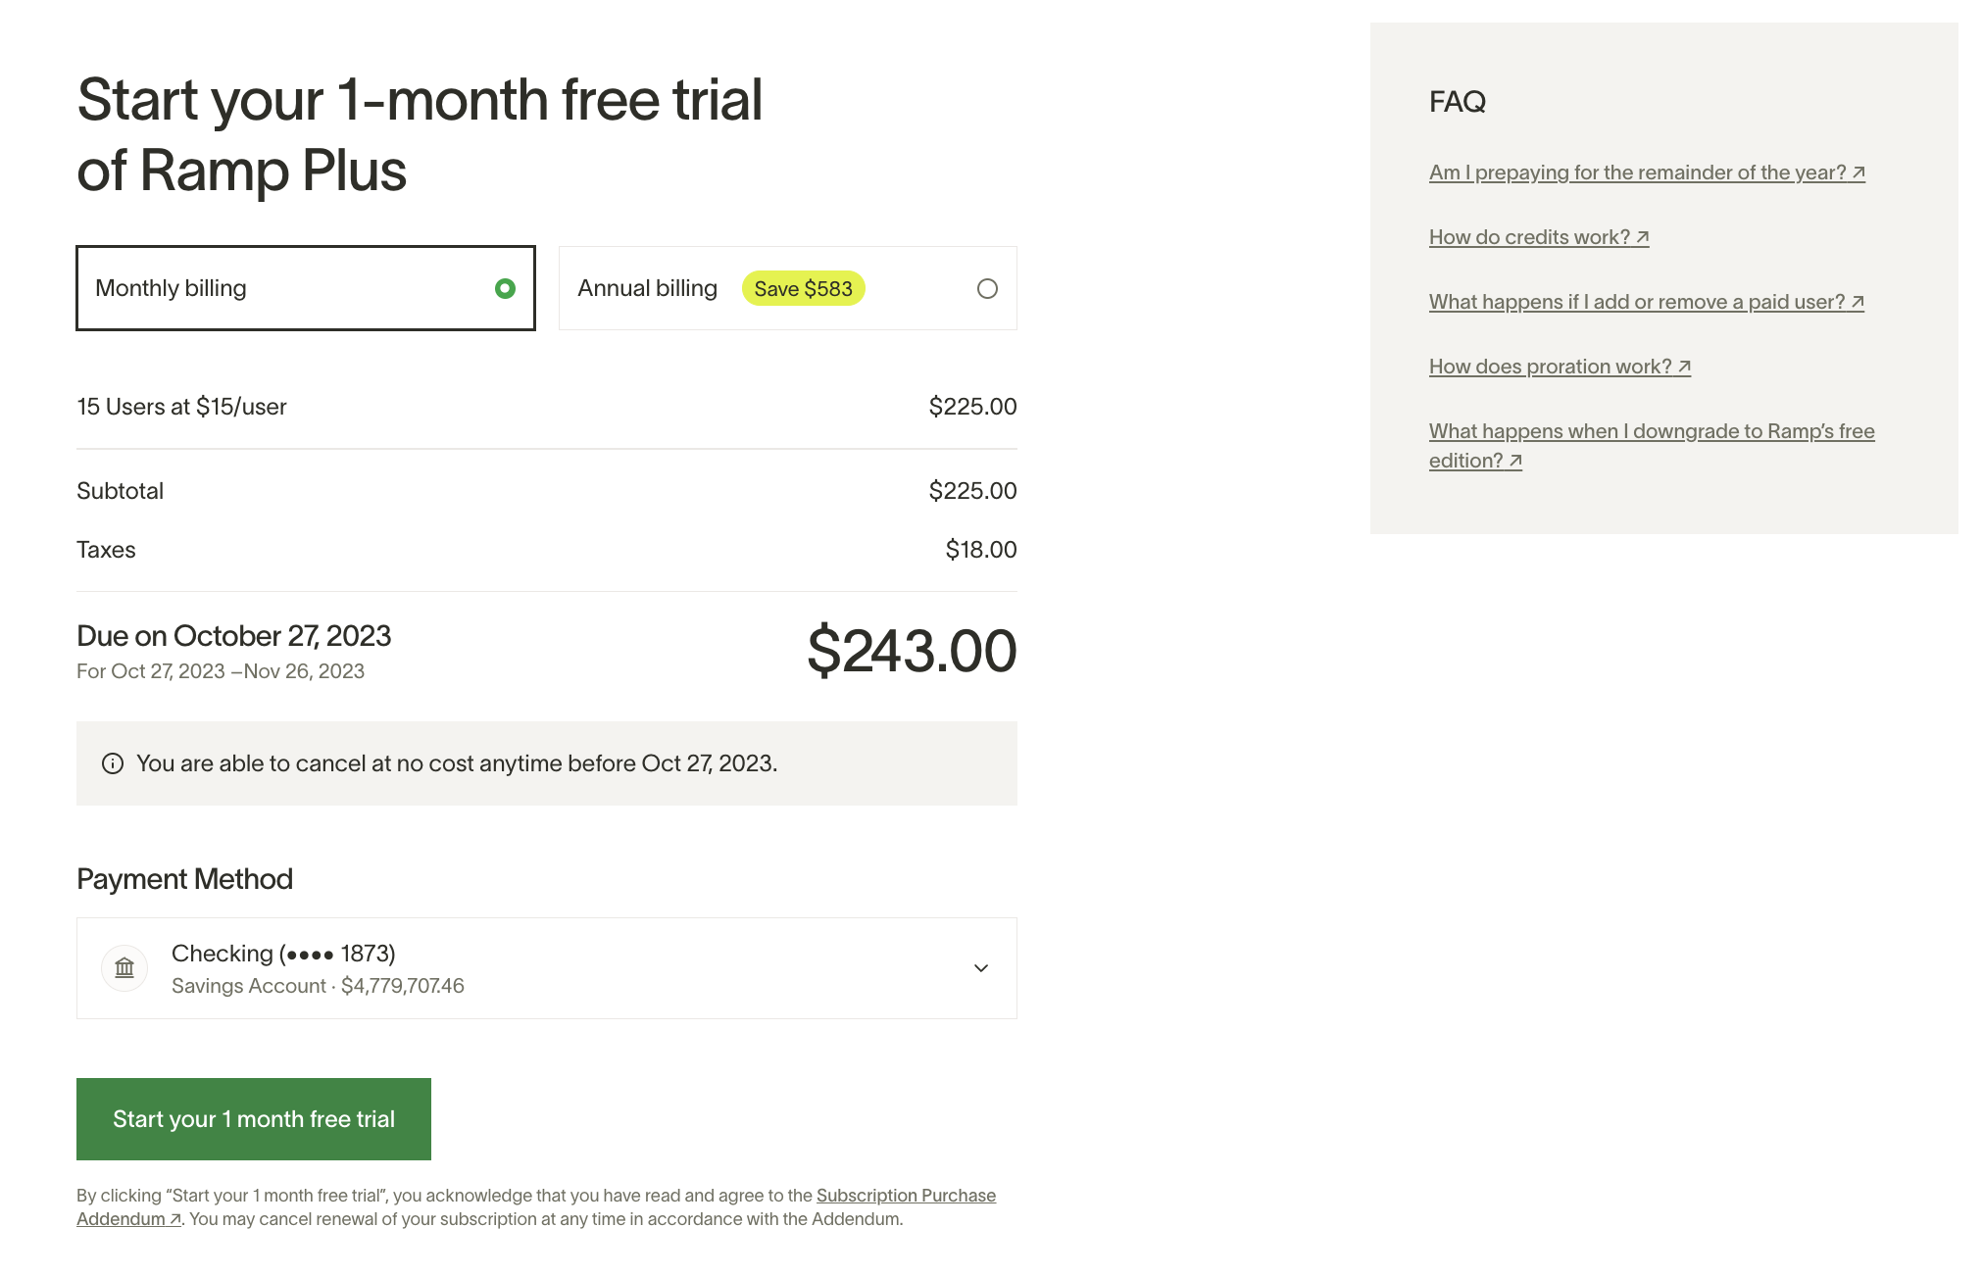Image resolution: width=1982 pixels, height=1276 pixels.
Task: Open the How do credits work link
Action: [x=1529, y=237]
